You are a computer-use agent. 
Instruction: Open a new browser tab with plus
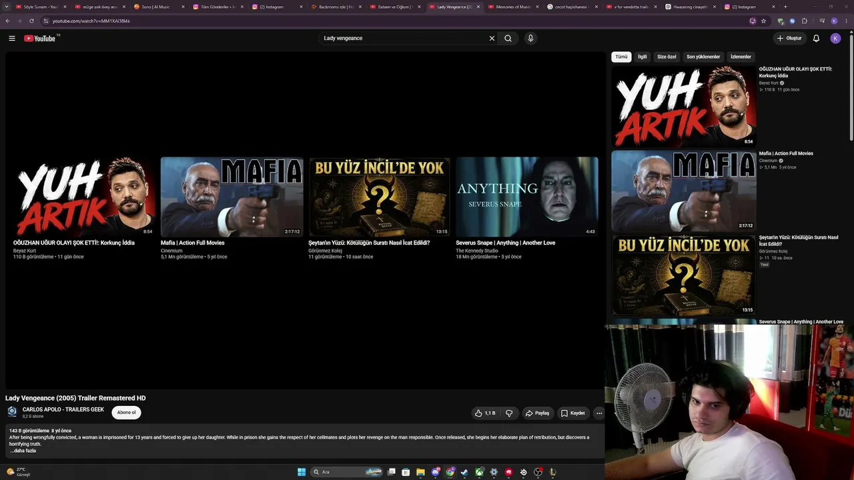(785, 7)
